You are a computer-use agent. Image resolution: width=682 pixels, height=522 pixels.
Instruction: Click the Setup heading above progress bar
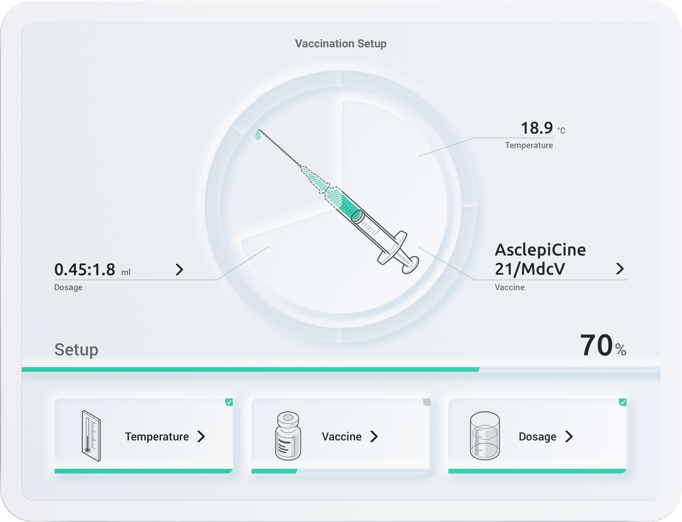click(x=76, y=350)
